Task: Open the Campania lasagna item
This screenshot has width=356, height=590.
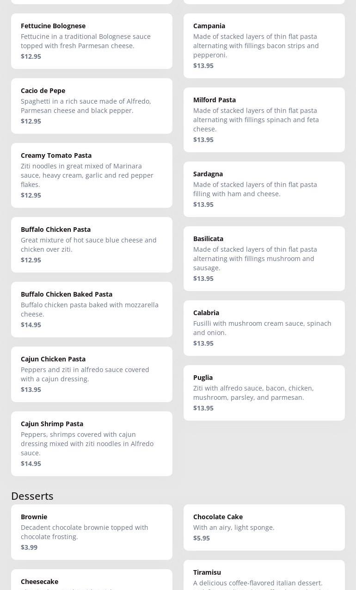Action: click(264, 46)
